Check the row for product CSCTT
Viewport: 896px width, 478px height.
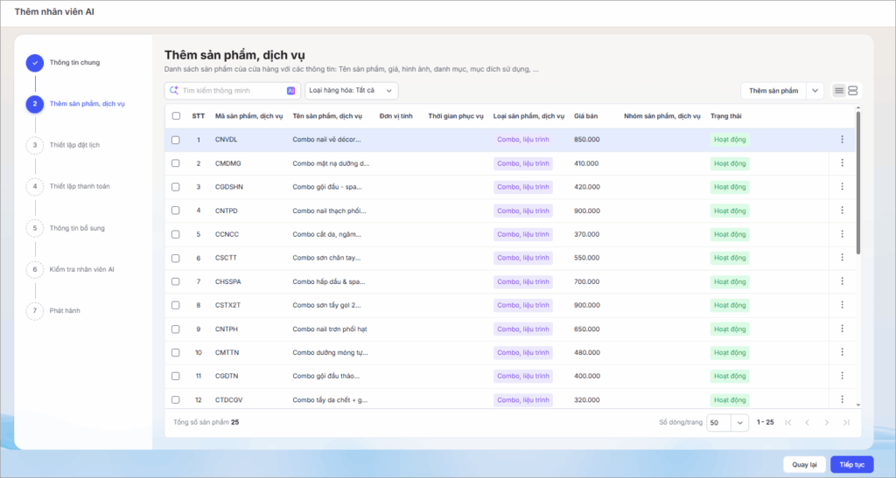[x=176, y=258]
